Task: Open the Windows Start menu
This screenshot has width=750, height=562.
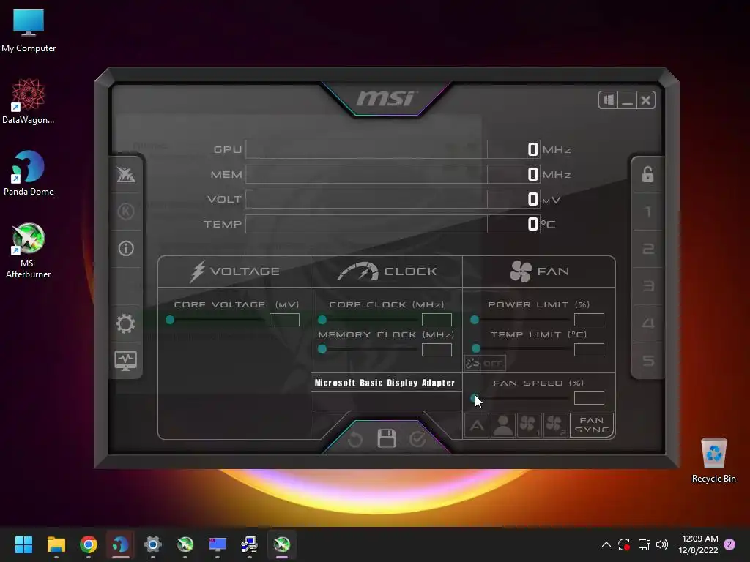Action: [x=23, y=544]
